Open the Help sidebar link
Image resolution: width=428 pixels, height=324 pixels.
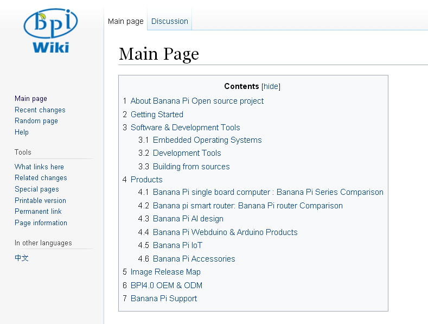pyautogui.click(x=22, y=132)
